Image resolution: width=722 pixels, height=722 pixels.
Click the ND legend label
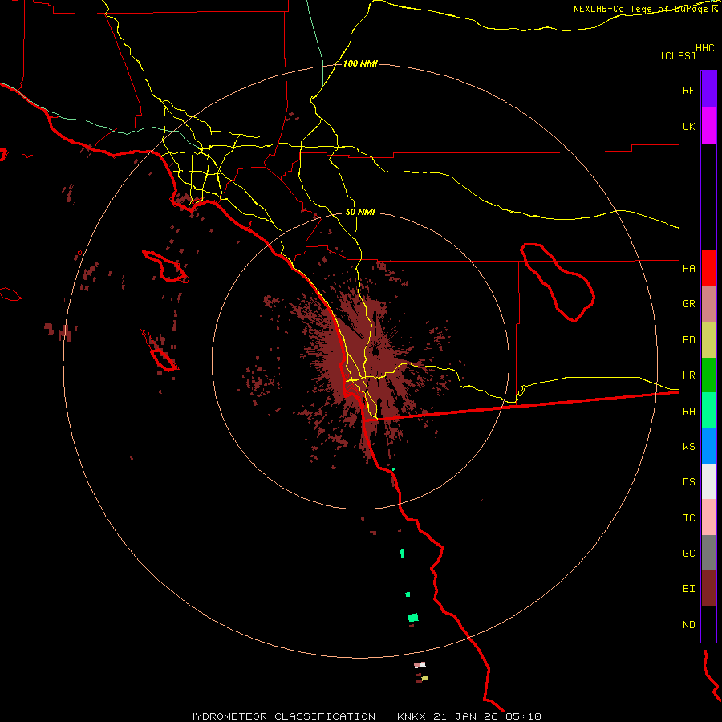point(688,625)
